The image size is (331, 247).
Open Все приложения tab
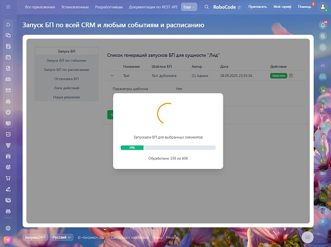[40, 7]
